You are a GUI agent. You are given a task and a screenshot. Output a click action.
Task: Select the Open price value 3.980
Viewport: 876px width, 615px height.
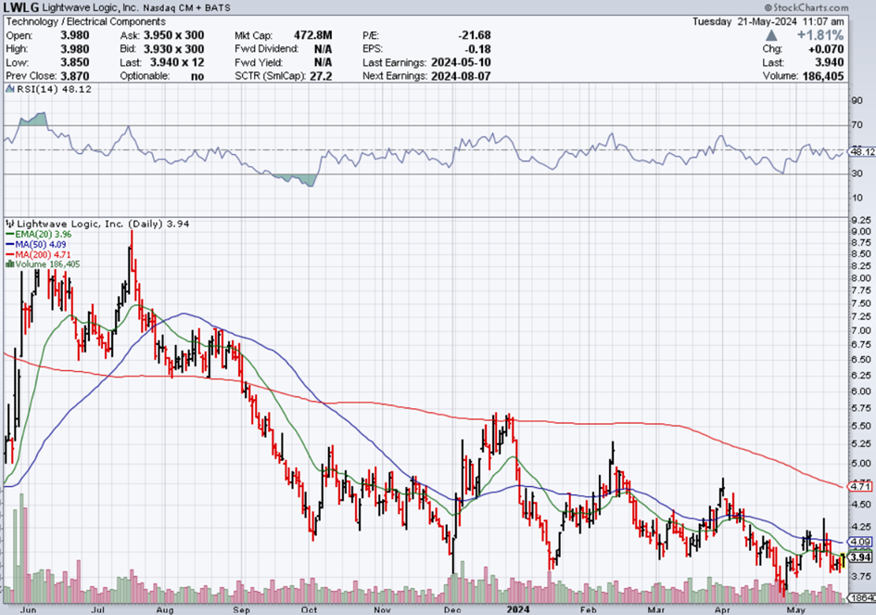(x=75, y=35)
